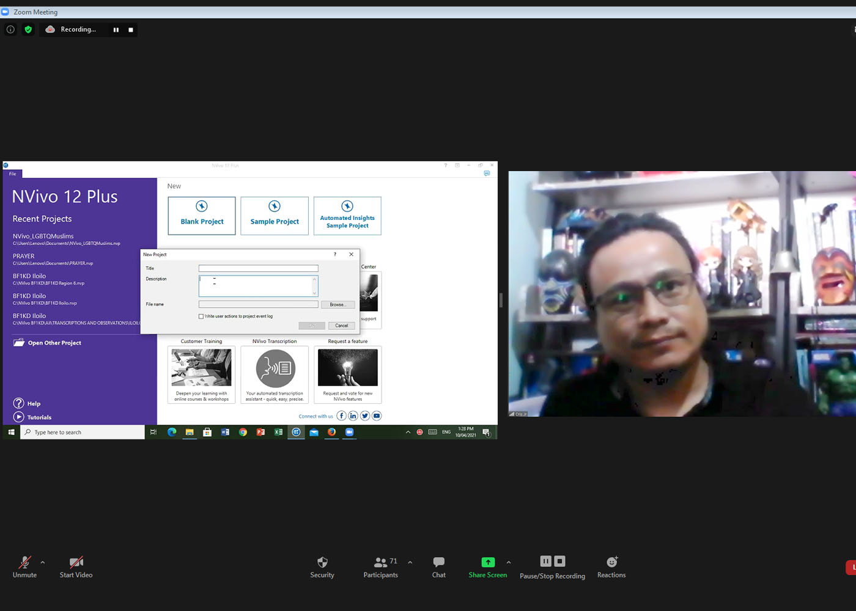The image size is (856, 611).
Task: Start sharing with Share Screen
Action: 488,567
